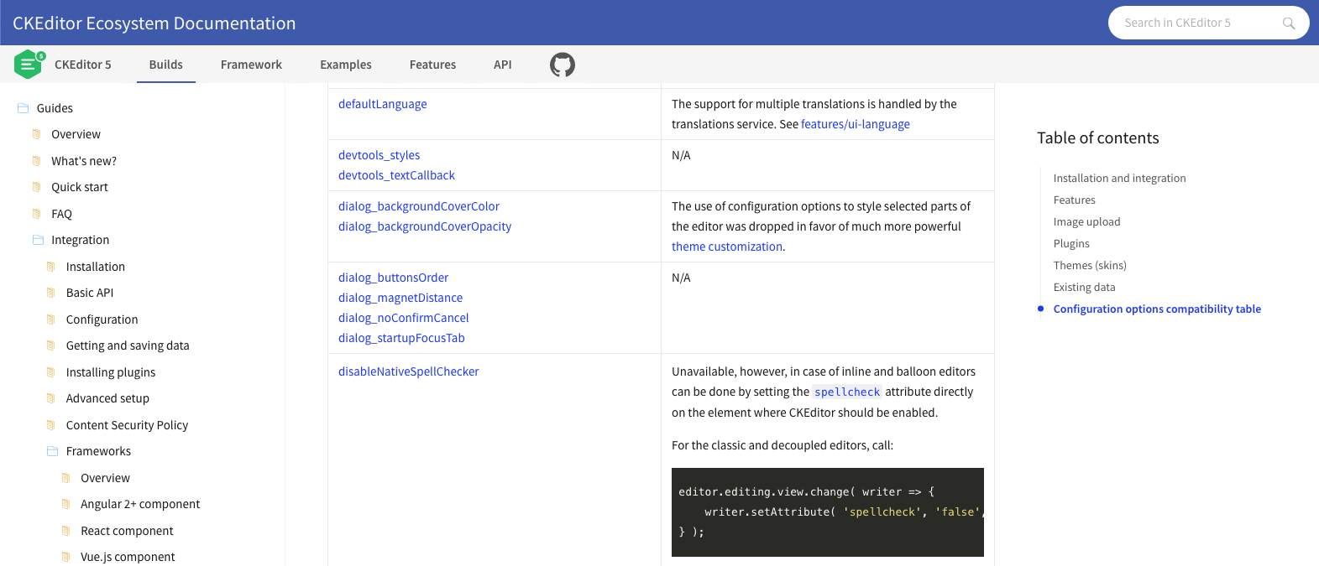Viewport: 1319px width, 566px height.
Task: Click the CKEditor Ecosystem Documentation title
Action: [154, 23]
